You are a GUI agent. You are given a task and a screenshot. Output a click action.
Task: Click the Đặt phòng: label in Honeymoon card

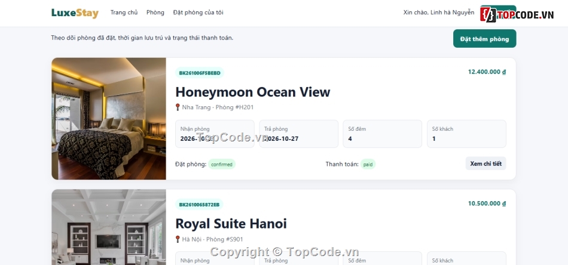(191, 164)
